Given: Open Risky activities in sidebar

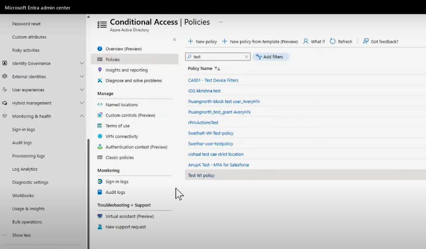Looking at the screenshot, I should point(25,50).
